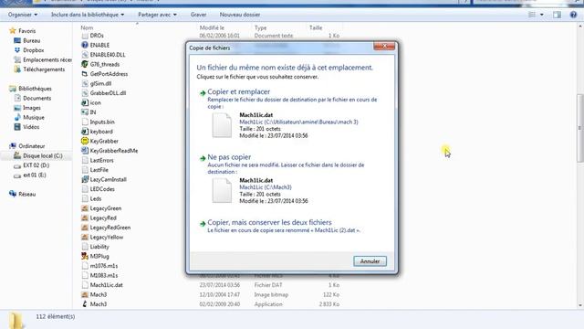Toggle the preview pane icon
Viewport: 584px width, 329px height.
[x=558, y=15]
